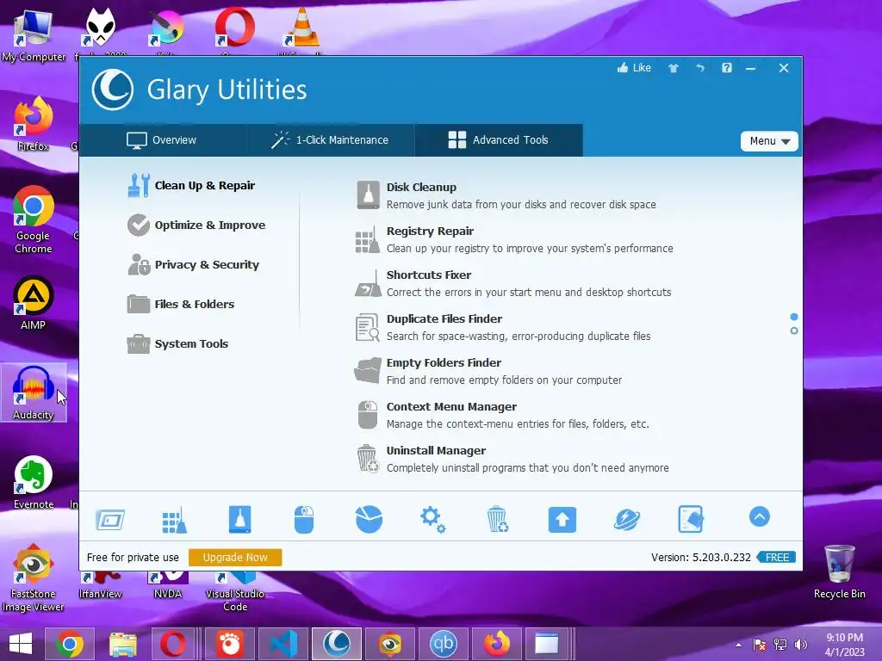This screenshot has width=882, height=661.
Task: Open Empty Folders Finder folder icon
Action: coord(367,371)
